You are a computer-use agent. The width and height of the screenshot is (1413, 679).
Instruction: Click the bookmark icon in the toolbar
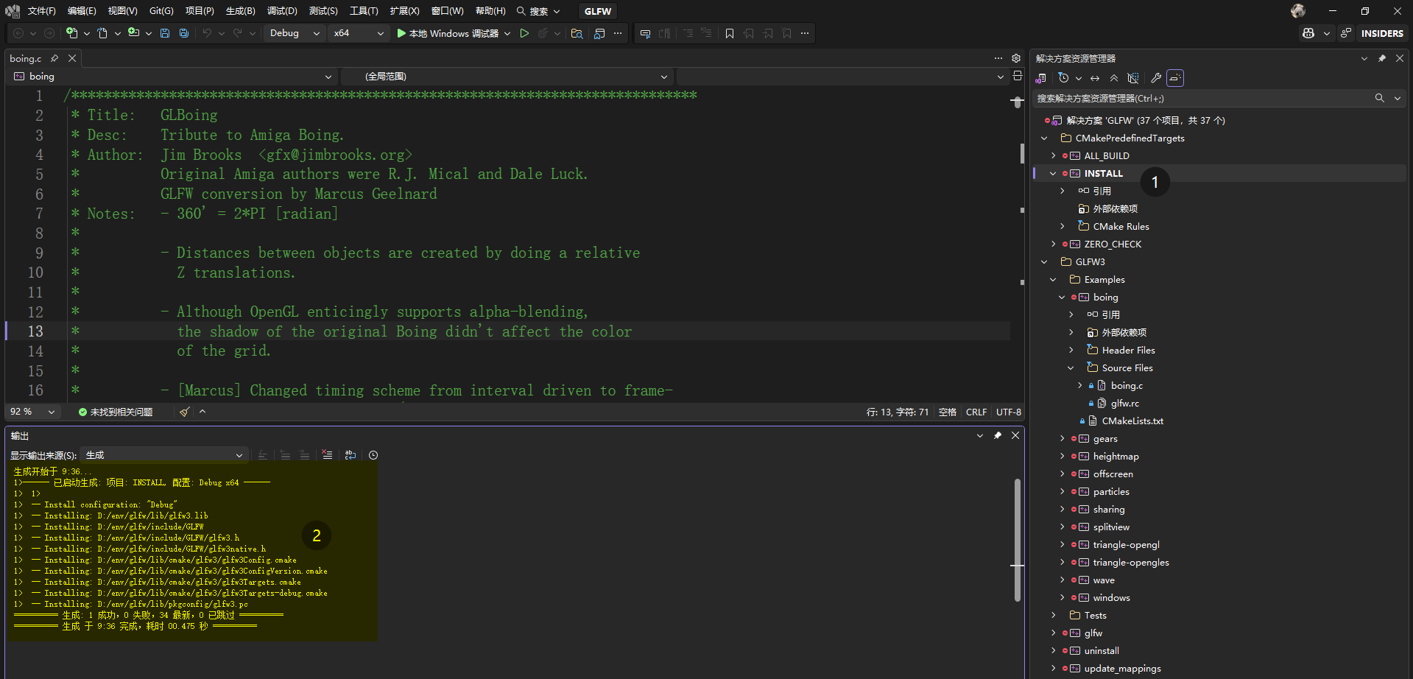pos(730,33)
